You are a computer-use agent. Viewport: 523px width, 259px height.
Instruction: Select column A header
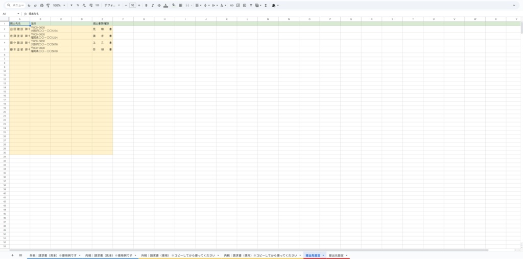(20, 19)
